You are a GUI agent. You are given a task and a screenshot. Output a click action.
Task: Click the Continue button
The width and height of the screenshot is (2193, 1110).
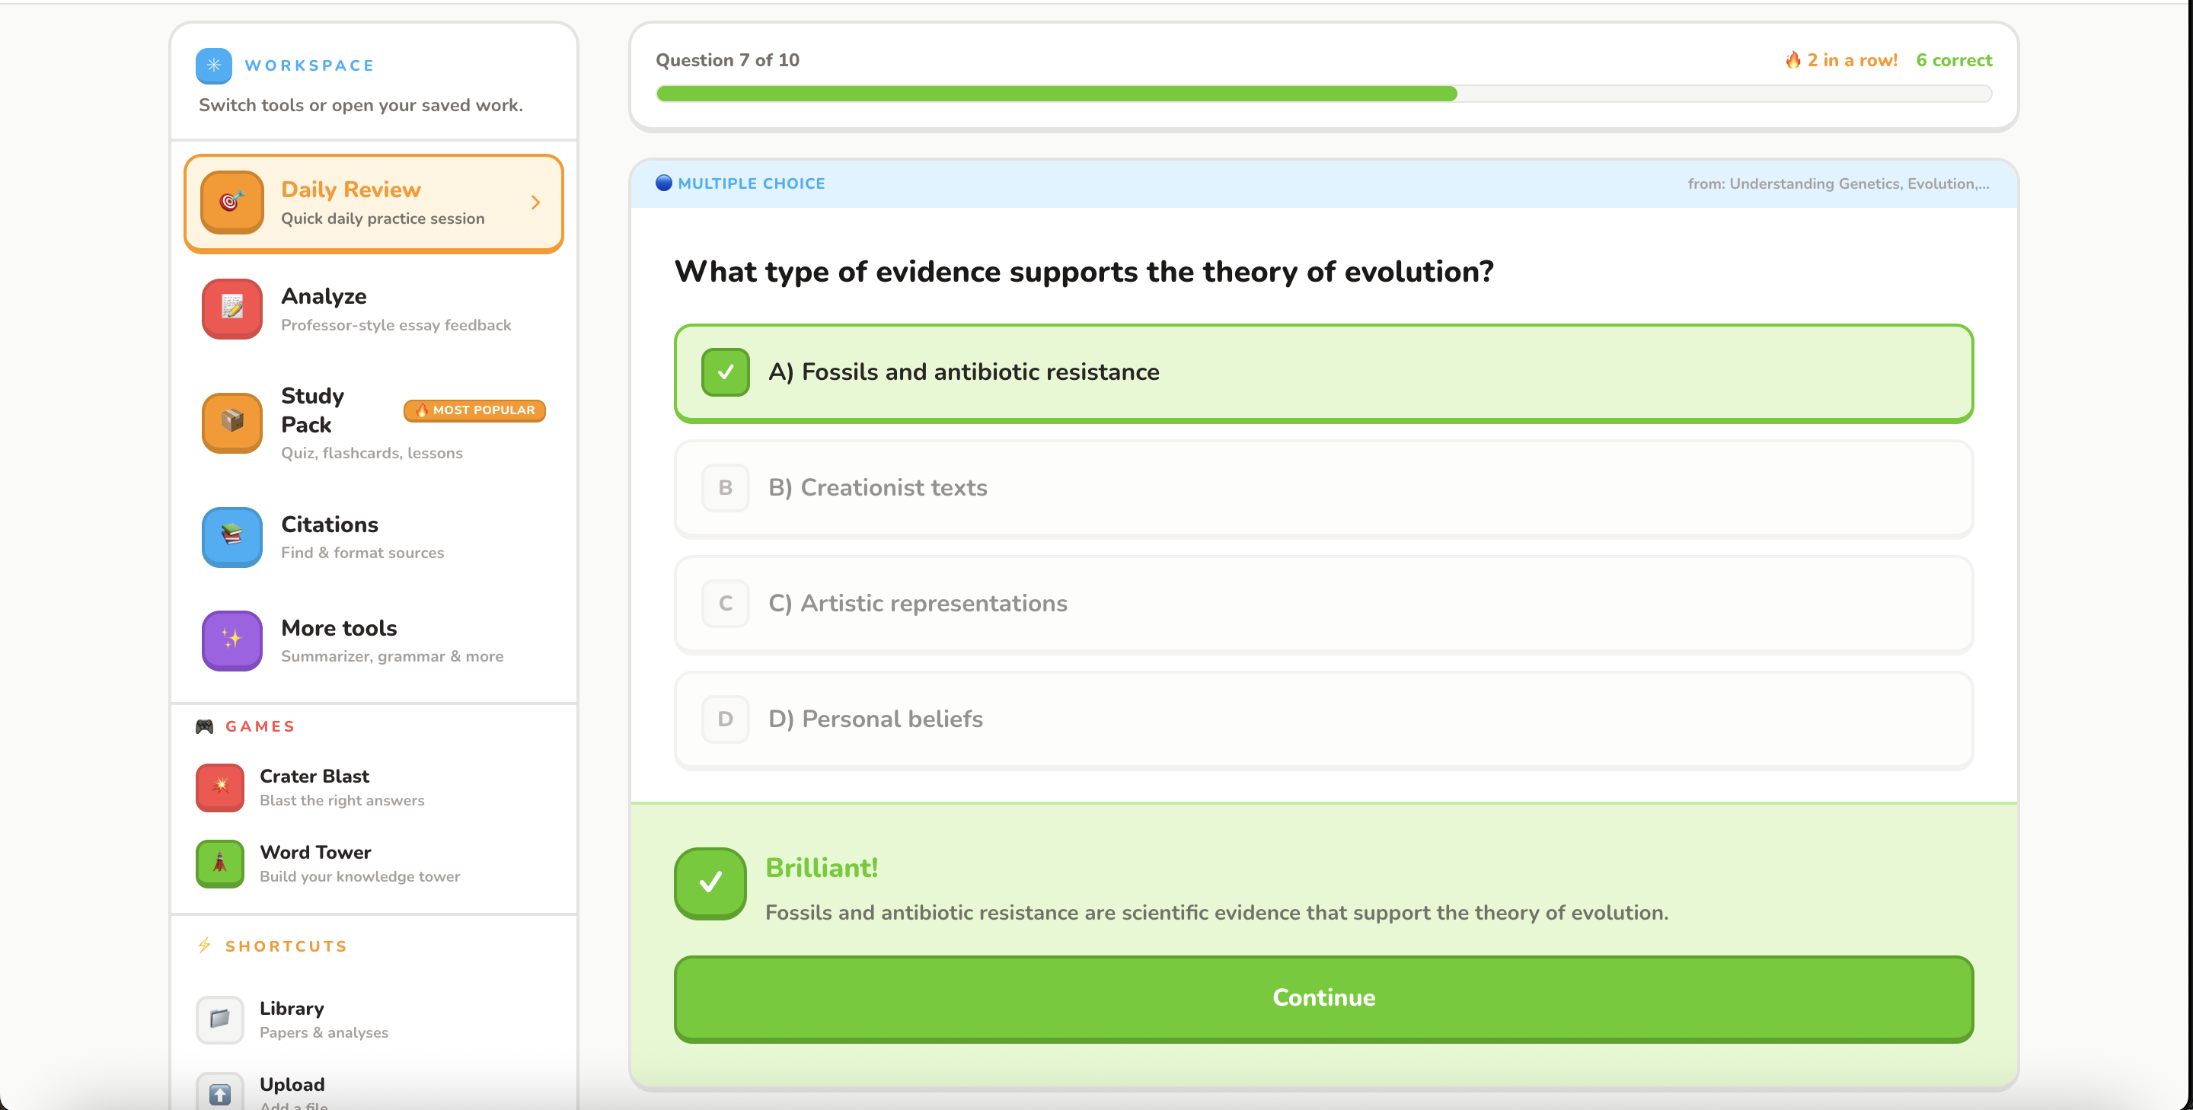coord(1324,999)
